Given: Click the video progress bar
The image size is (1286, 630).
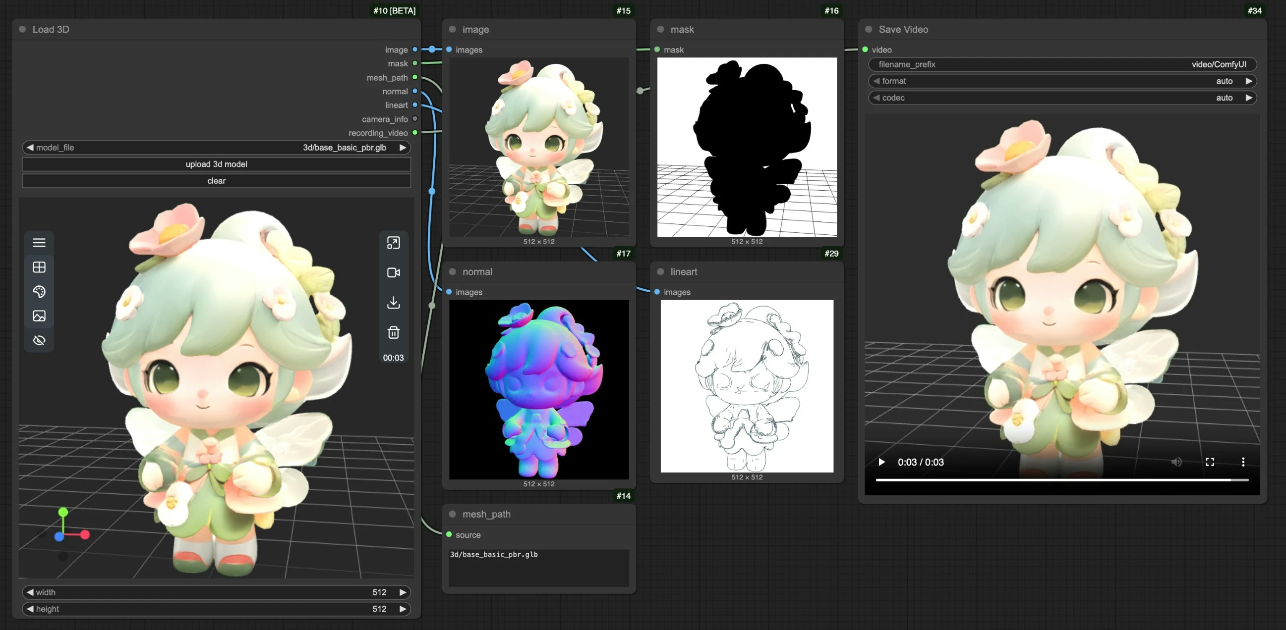Looking at the screenshot, I should [x=1062, y=480].
